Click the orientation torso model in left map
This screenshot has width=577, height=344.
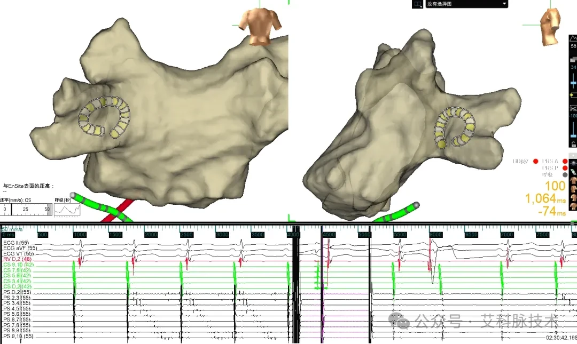260,27
